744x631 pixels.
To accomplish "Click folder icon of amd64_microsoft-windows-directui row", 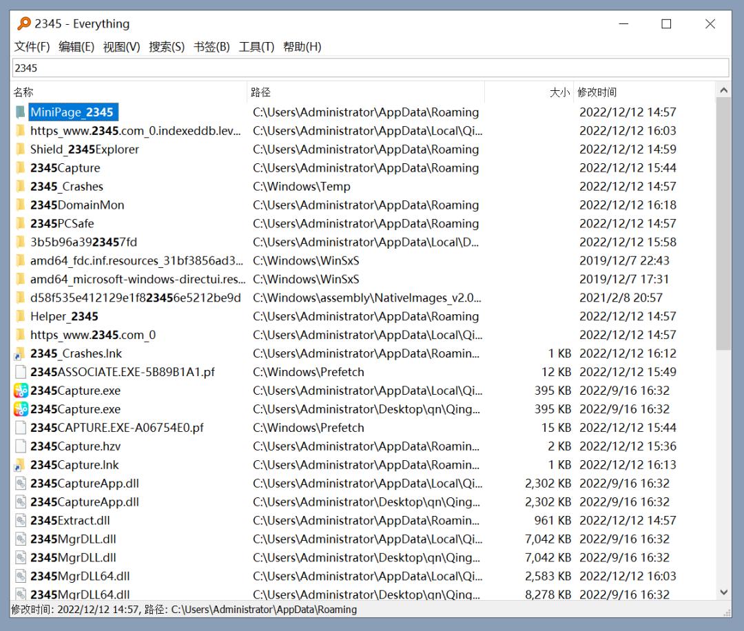I will pyautogui.click(x=21, y=279).
